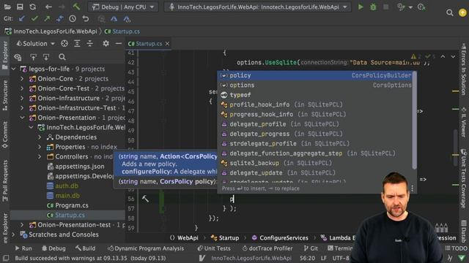Viewport: 469px width, 263px height.
Task: Open the Unit Tests tool window
Action: pos(214,248)
